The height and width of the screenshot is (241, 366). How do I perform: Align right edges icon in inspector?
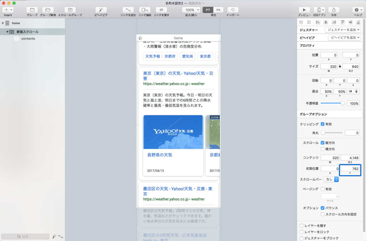pos(334,22)
